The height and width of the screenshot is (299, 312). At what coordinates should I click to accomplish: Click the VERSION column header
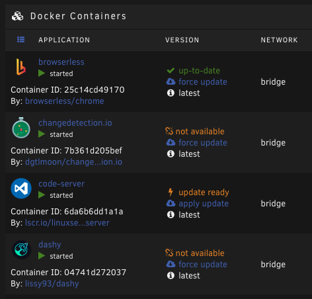(182, 40)
